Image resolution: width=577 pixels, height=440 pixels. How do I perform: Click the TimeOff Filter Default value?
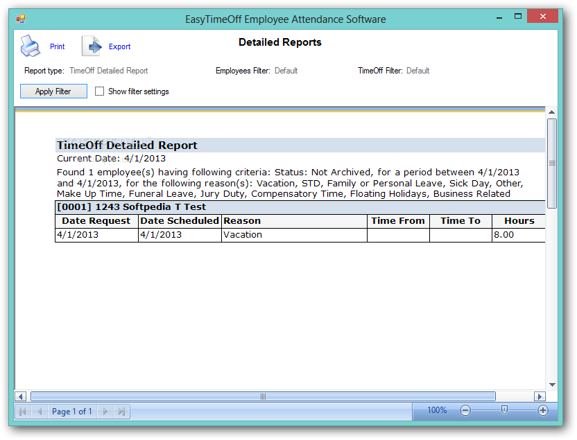[x=417, y=71]
